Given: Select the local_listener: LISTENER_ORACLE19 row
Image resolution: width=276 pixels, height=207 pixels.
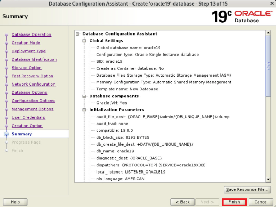Looking at the screenshot, I should (131, 172).
